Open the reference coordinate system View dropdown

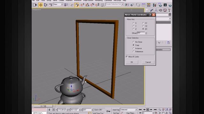pos(58,4)
